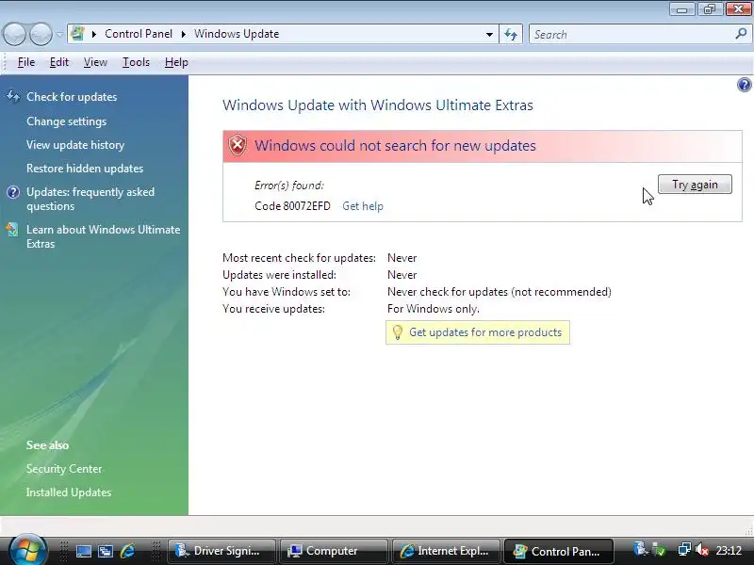Click the magnifier search icon
This screenshot has height=565, width=754.
coord(741,34)
